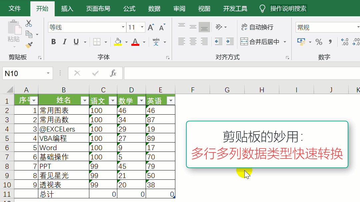The image size is (360, 202).
Task: Increase font size with large A icon
Action: pyautogui.click(x=151, y=28)
